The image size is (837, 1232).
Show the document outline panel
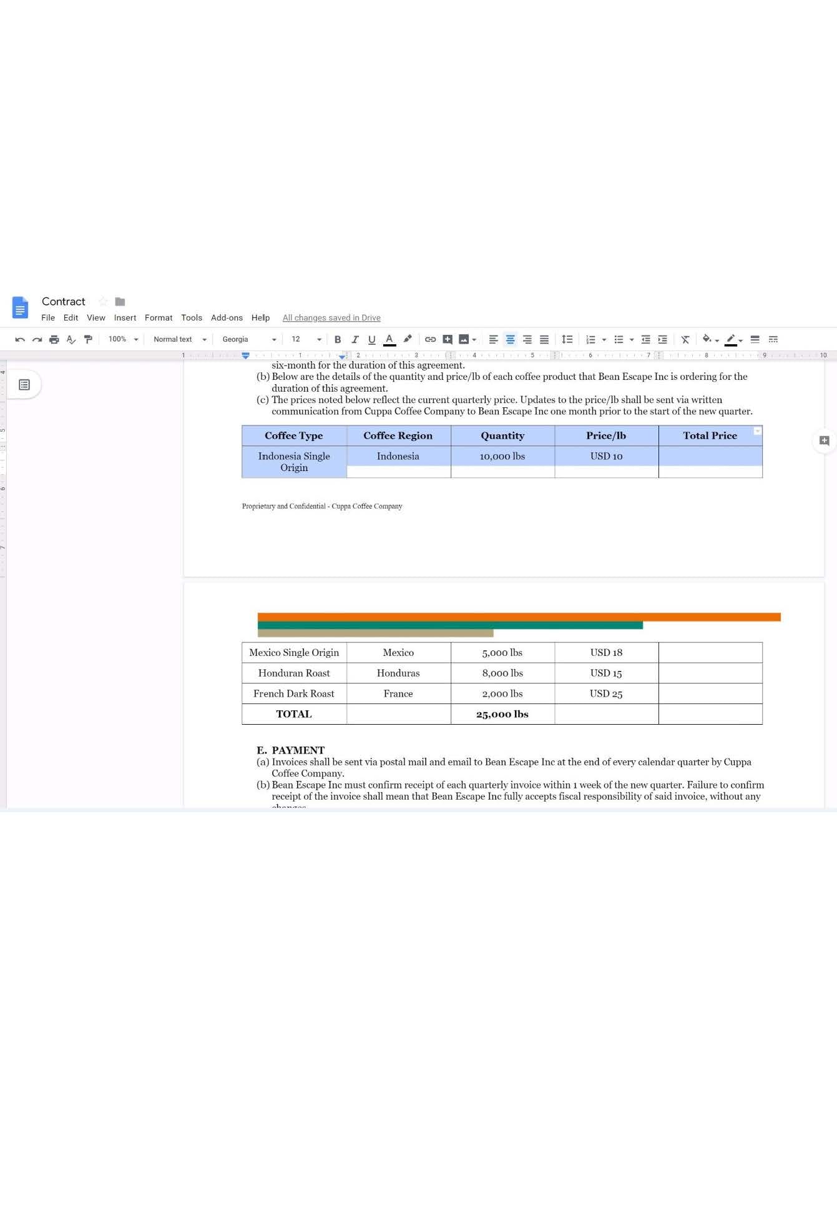click(x=24, y=385)
